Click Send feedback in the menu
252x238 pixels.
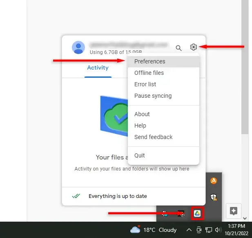[x=153, y=137]
